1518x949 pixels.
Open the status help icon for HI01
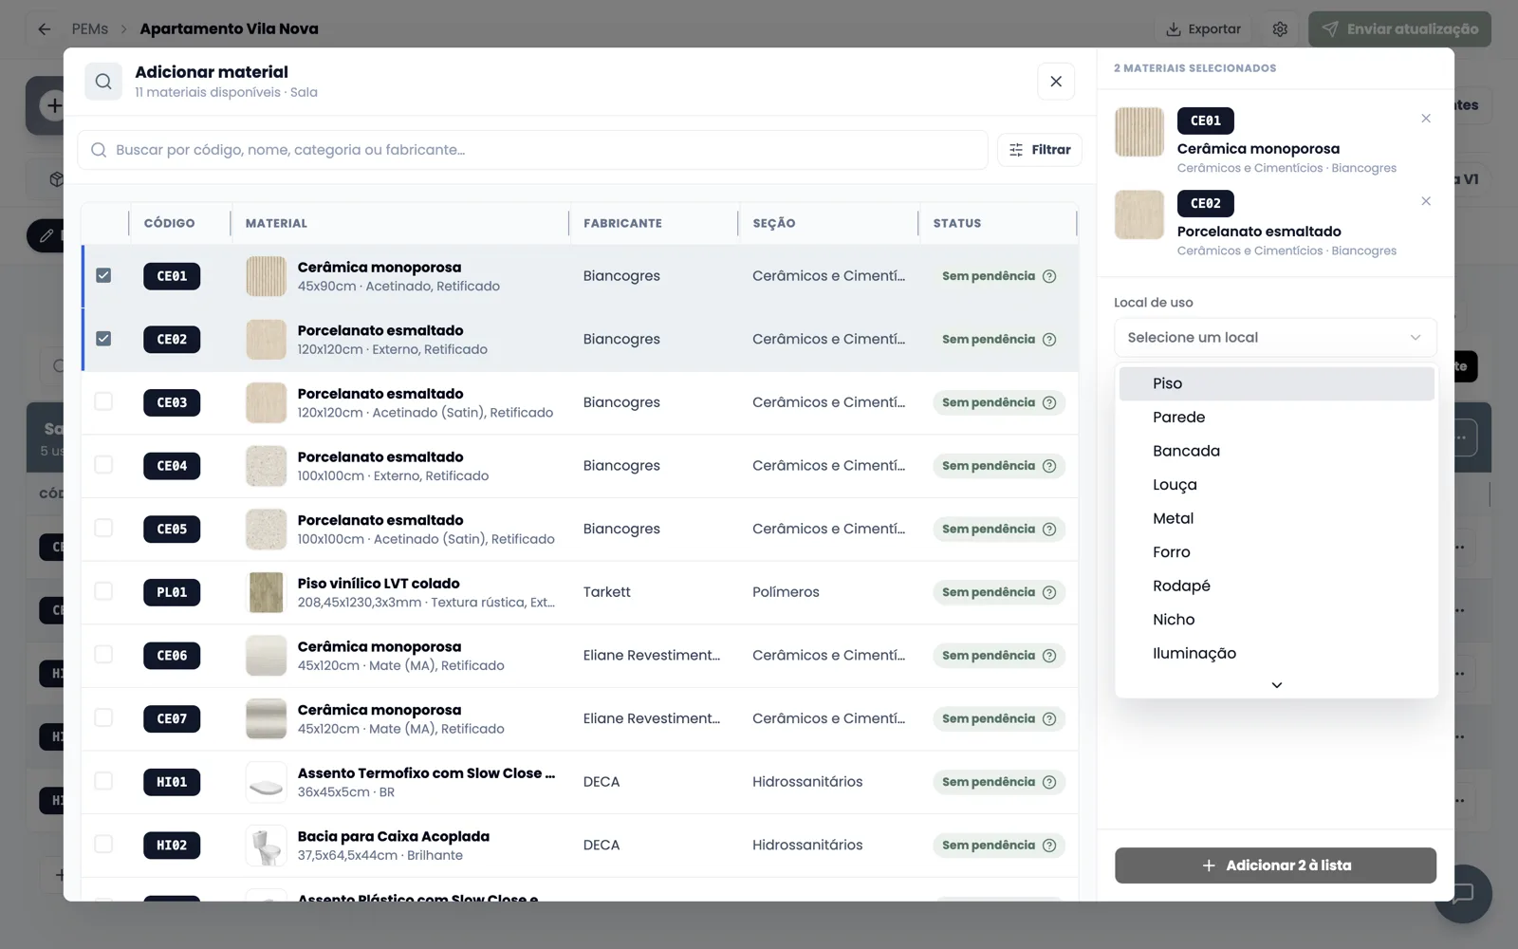(1049, 782)
